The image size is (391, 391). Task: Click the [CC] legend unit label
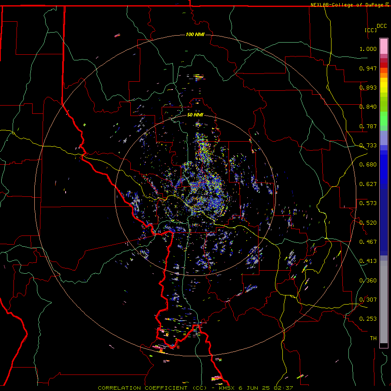[371, 30]
